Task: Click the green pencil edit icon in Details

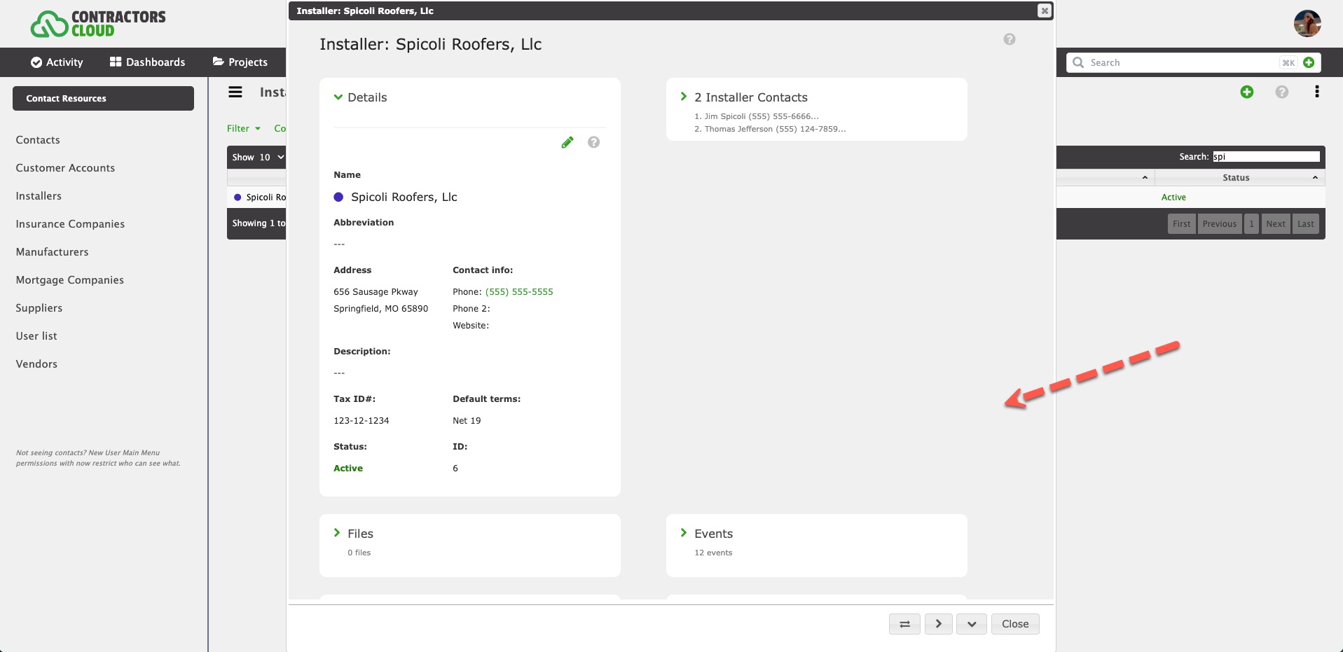Action: tap(567, 142)
